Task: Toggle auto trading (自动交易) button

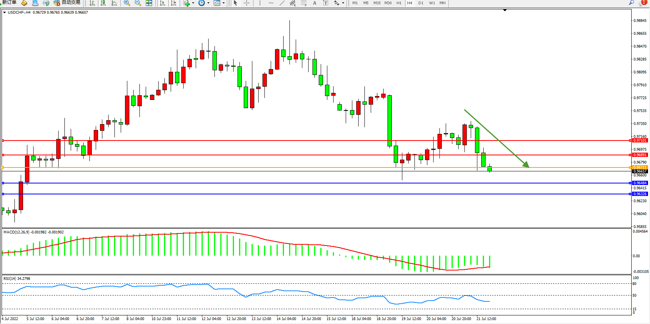Action: click(x=67, y=3)
